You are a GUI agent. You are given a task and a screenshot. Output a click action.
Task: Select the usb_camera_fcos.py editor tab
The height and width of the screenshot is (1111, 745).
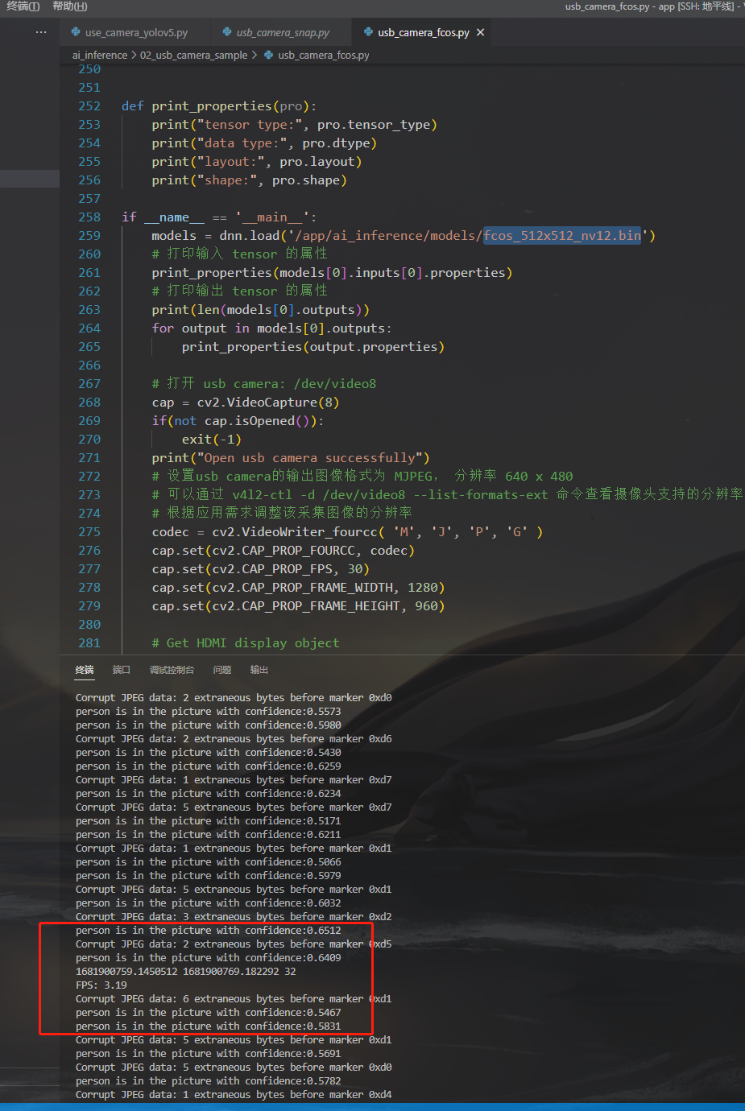coord(424,33)
